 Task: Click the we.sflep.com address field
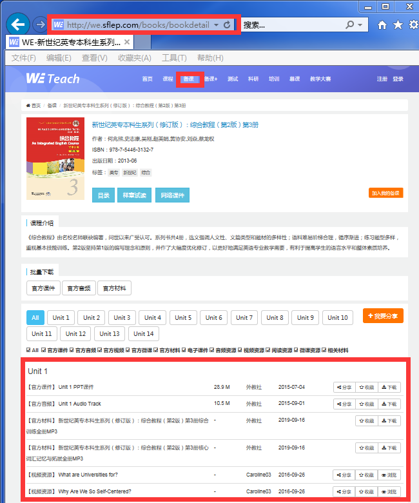[x=138, y=25]
